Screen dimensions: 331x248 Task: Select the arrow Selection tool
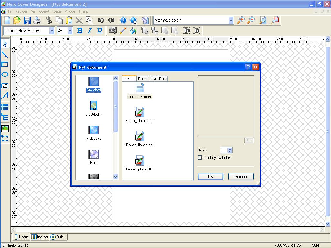point(5,44)
